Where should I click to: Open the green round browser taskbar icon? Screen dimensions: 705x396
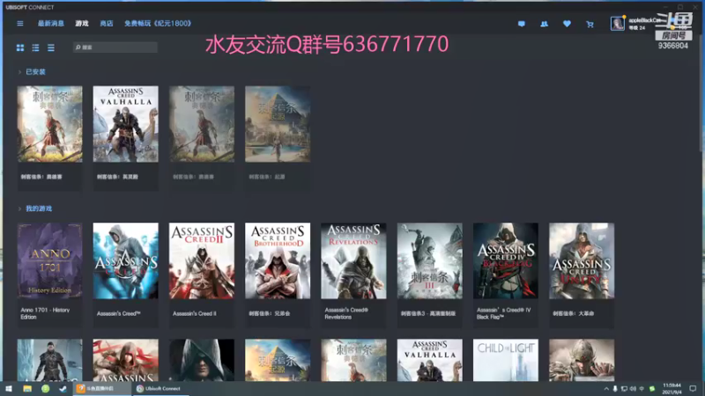pos(46,388)
